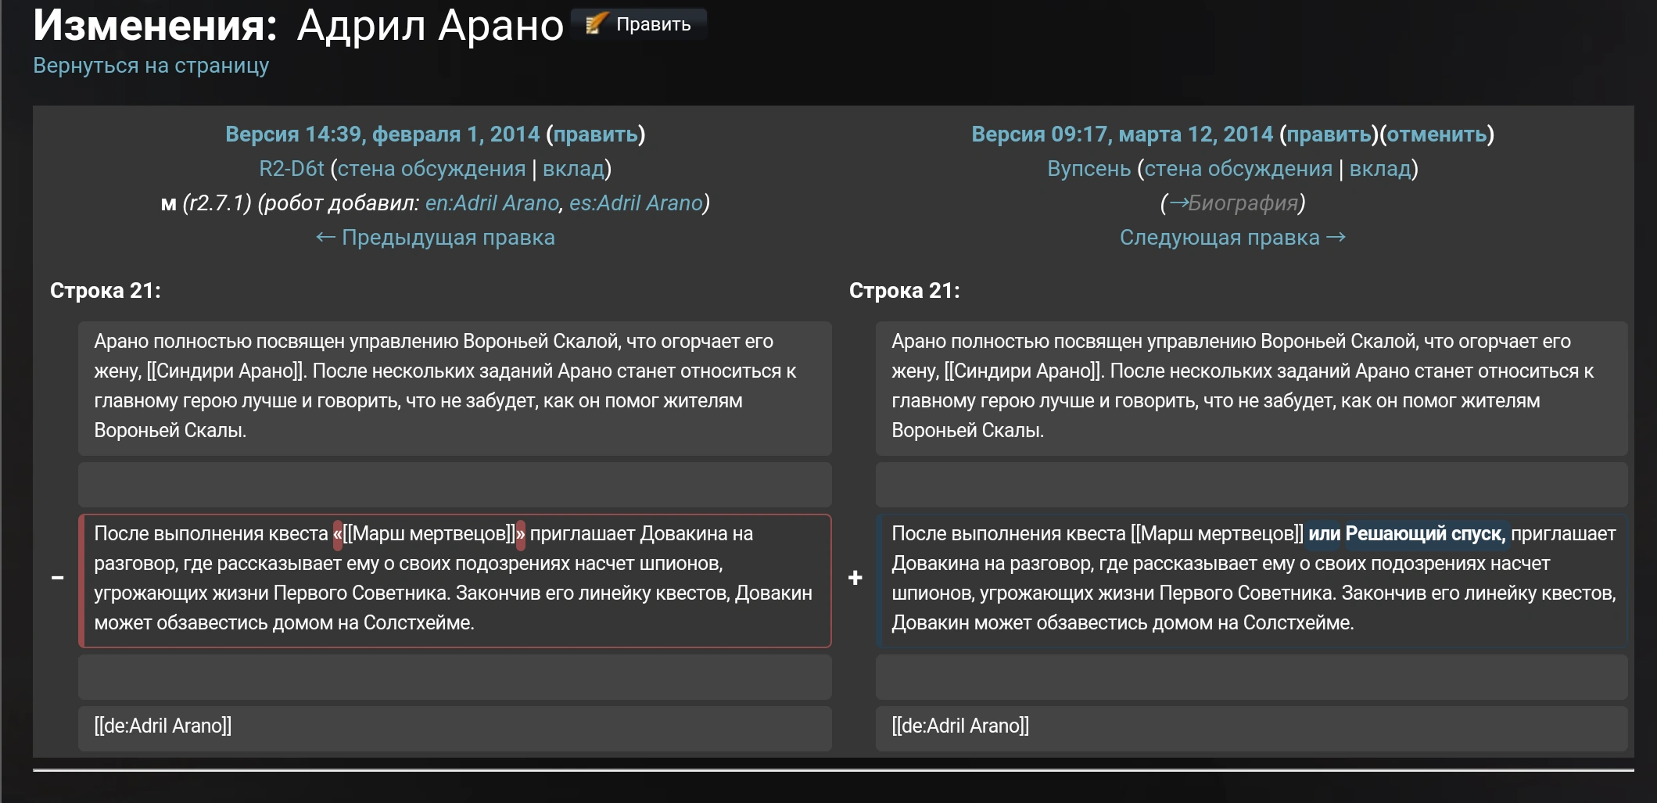Go to ← Предыдущая правка
The width and height of the screenshot is (1657, 803).
pos(435,238)
